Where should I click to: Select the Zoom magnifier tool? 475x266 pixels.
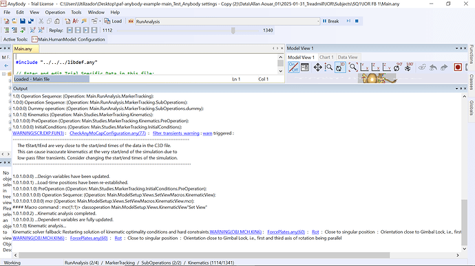click(x=328, y=67)
